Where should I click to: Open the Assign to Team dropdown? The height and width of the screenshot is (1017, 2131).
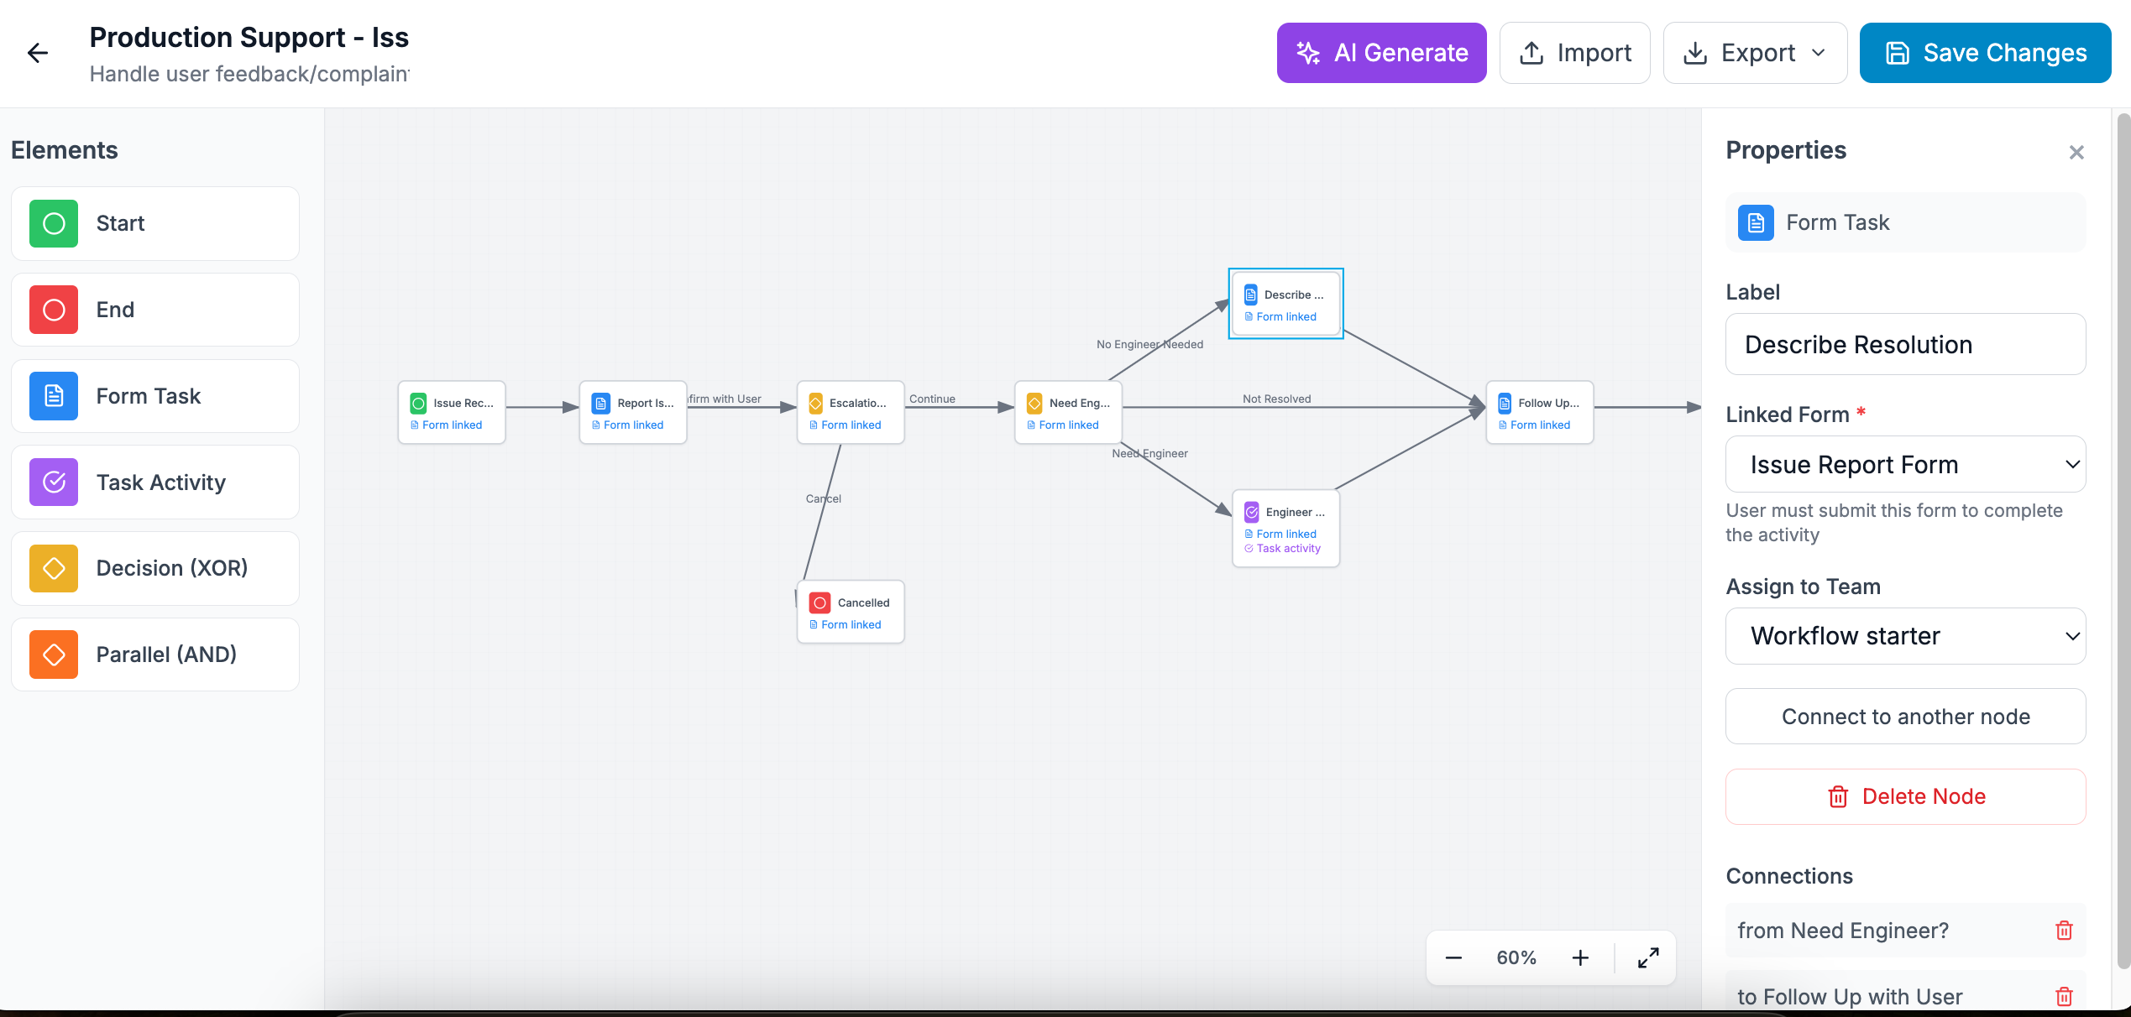click(1905, 636)
